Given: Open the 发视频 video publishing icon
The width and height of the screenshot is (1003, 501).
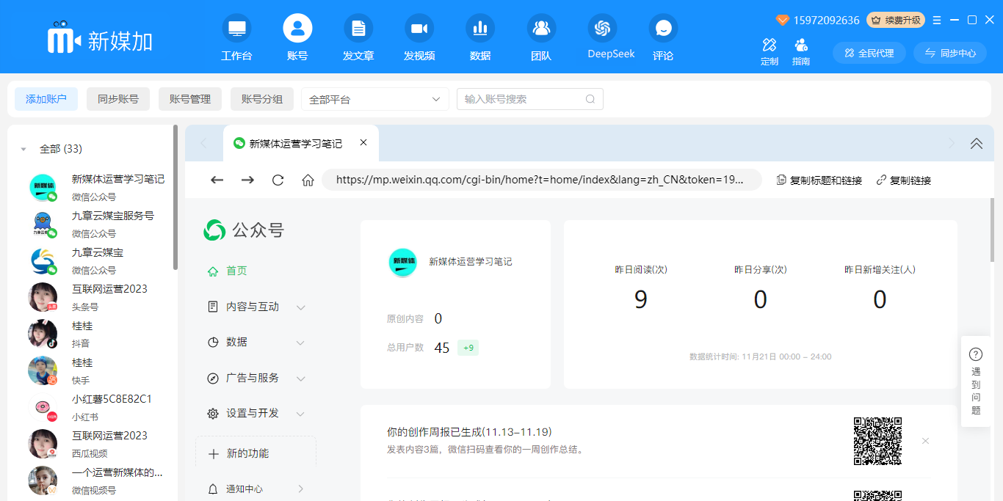Looking at the screenshot, I should click(419, 29).
